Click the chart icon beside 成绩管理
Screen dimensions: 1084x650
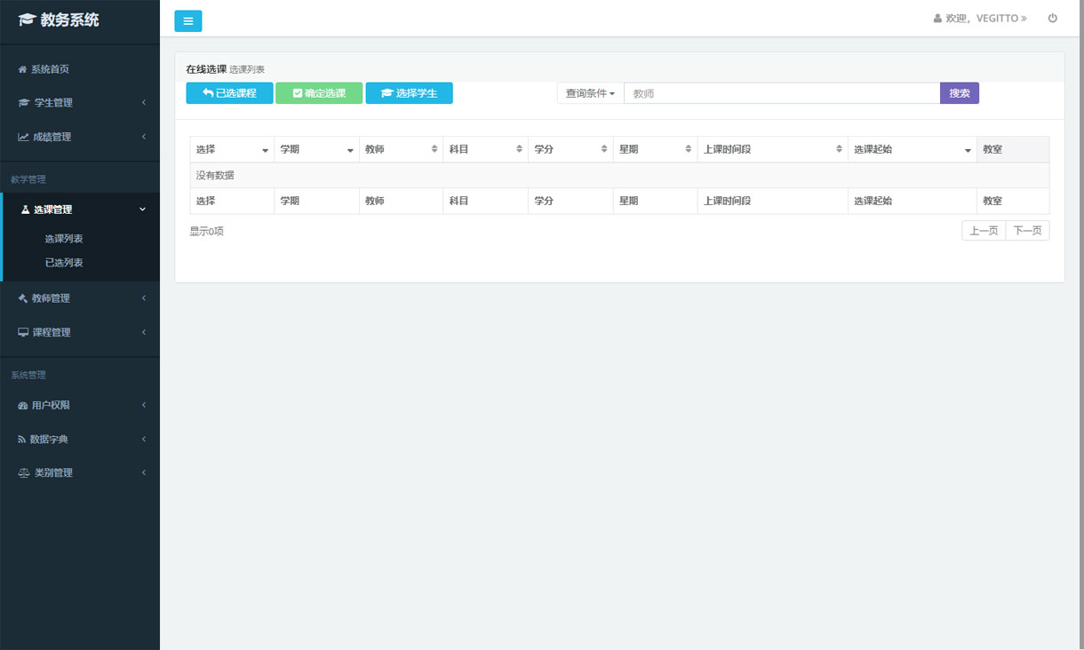point(24,137)
